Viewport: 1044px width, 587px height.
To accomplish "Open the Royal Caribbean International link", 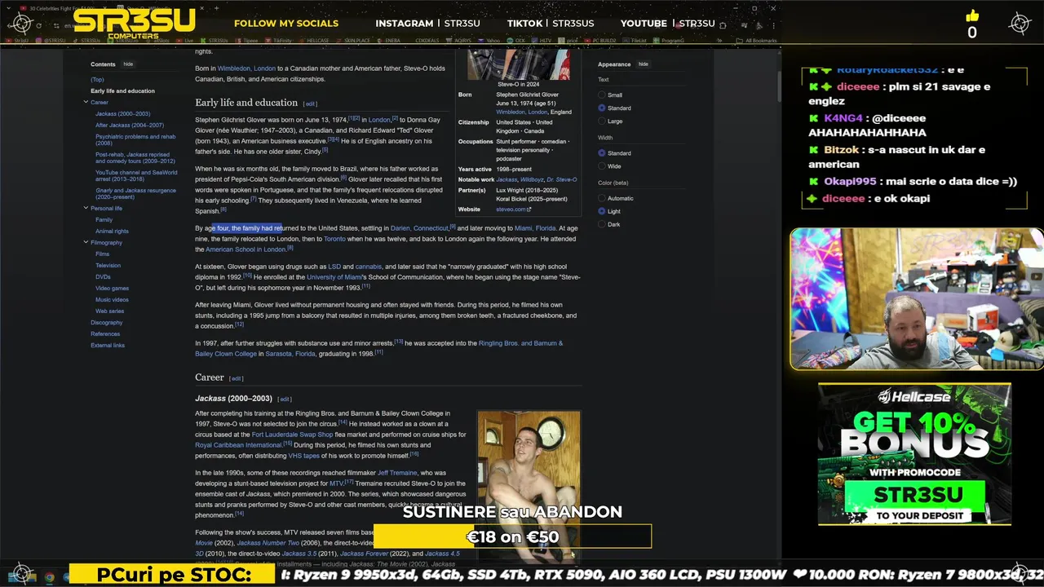I will pyautogui.click(x=238, y=445).
